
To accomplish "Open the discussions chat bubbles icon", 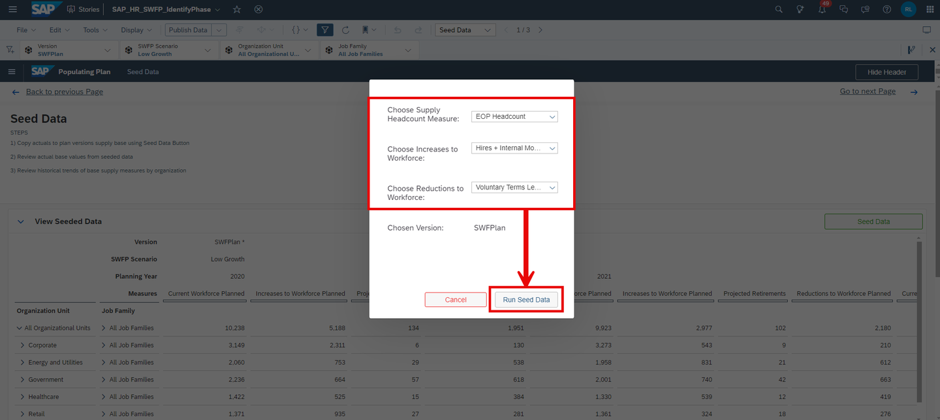I will pos(844,9).
